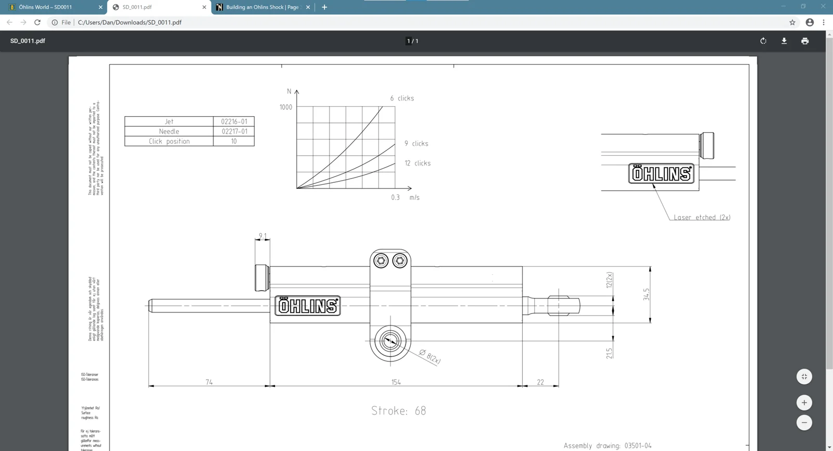Open a new browser tab
This screenshot has width=833, height=451.
pyautogui.click(x=324, y=7)
